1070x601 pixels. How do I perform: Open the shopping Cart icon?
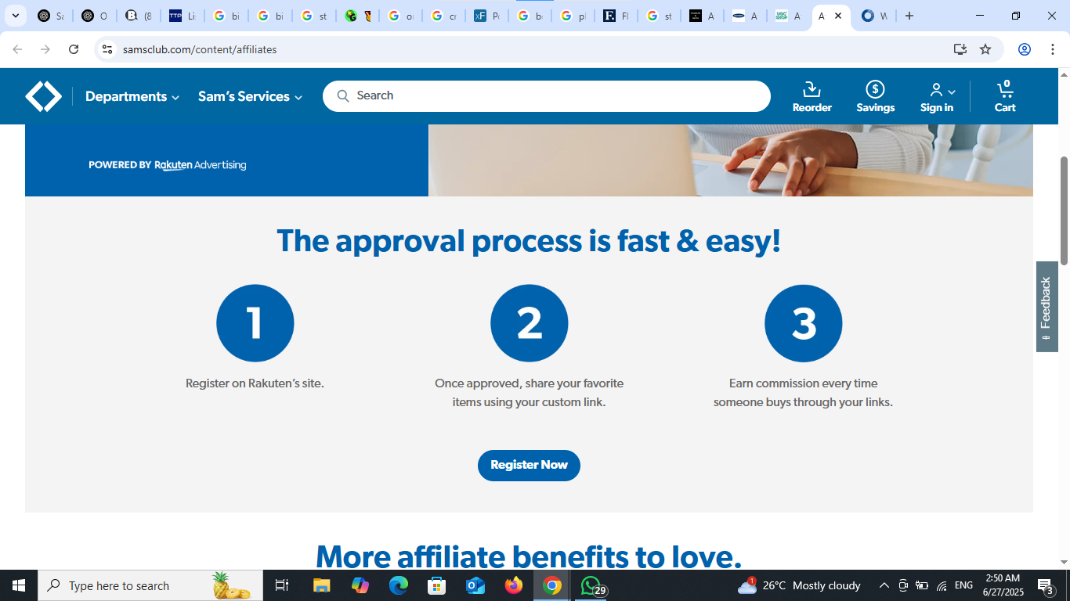(1005, 96)
